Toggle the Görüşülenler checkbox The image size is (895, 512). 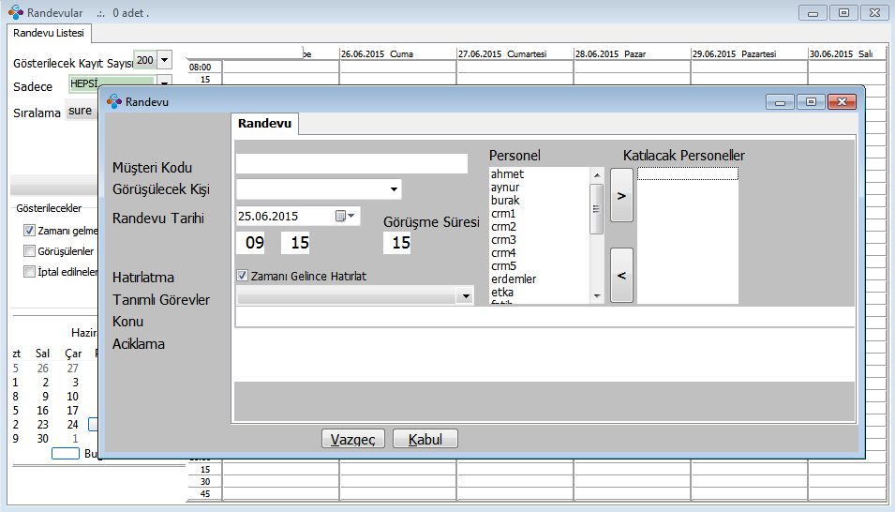(29, 251)
